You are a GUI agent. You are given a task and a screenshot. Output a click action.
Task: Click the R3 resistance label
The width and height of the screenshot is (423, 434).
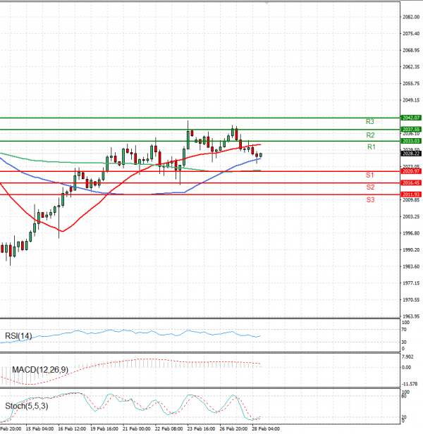pos(370,121)
